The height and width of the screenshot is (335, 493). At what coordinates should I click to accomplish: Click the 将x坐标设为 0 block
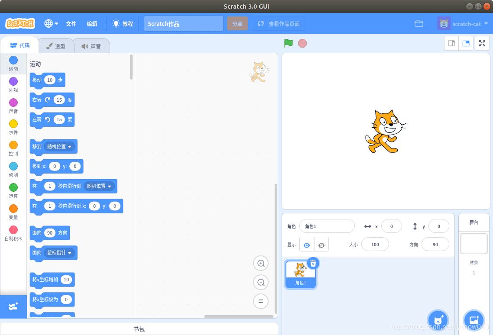coord(52,300)
